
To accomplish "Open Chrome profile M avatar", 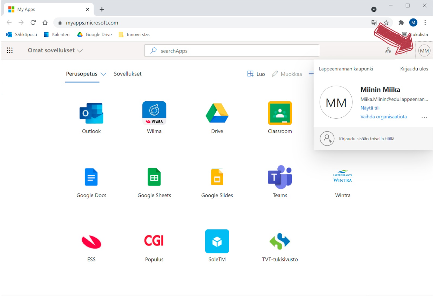I will pos(413,23).
